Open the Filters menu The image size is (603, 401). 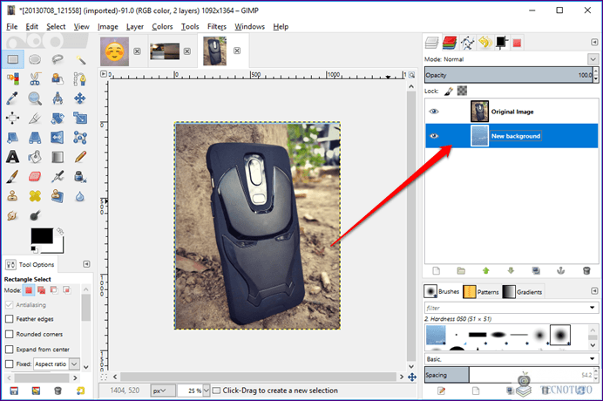pyautogui.click(x=217, y=26)
